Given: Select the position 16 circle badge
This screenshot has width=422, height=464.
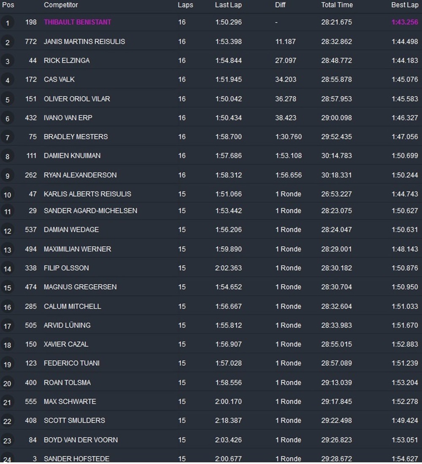Looking at the screenshot, I should click(7, 307).
